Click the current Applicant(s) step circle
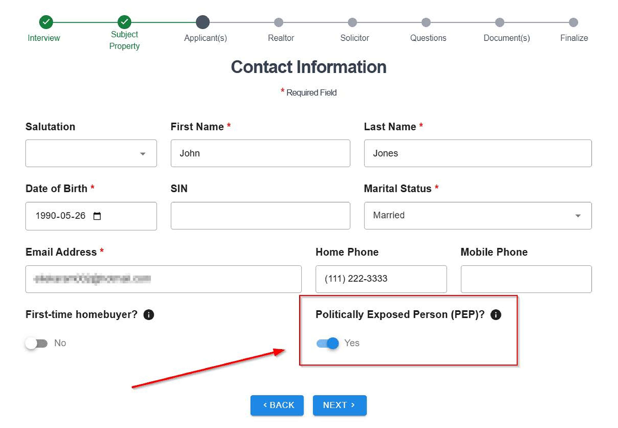The image size is (618, 428). point(202,22)
